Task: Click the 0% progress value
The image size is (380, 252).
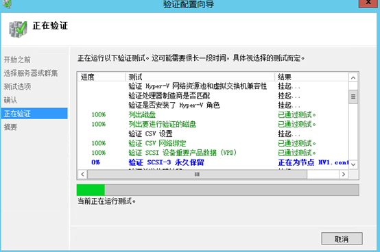Action: tap(95, 162)
